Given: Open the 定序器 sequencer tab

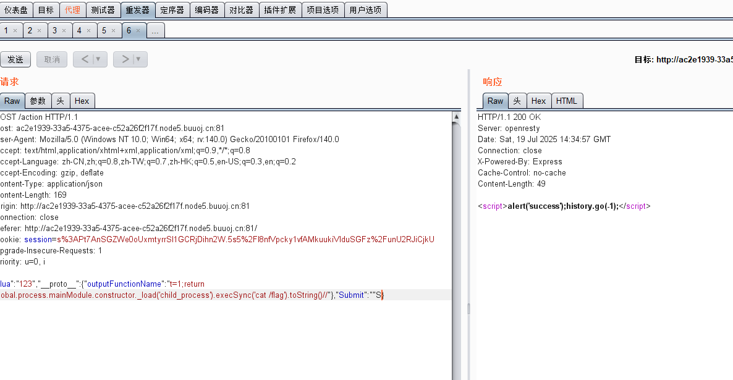Looking at the screenshot, I should pos(172,10).
